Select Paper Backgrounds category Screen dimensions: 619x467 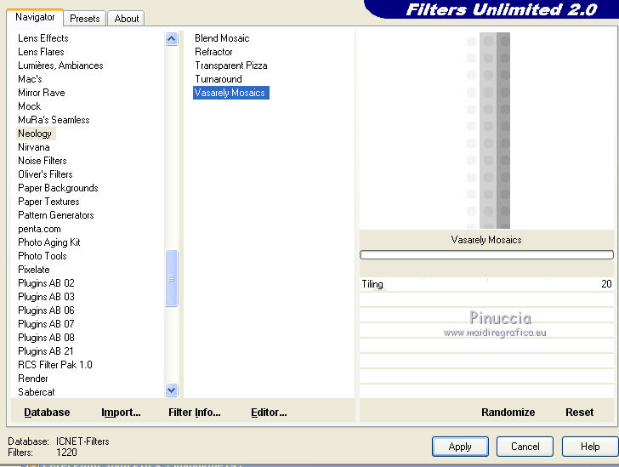[x=58, y=188]
